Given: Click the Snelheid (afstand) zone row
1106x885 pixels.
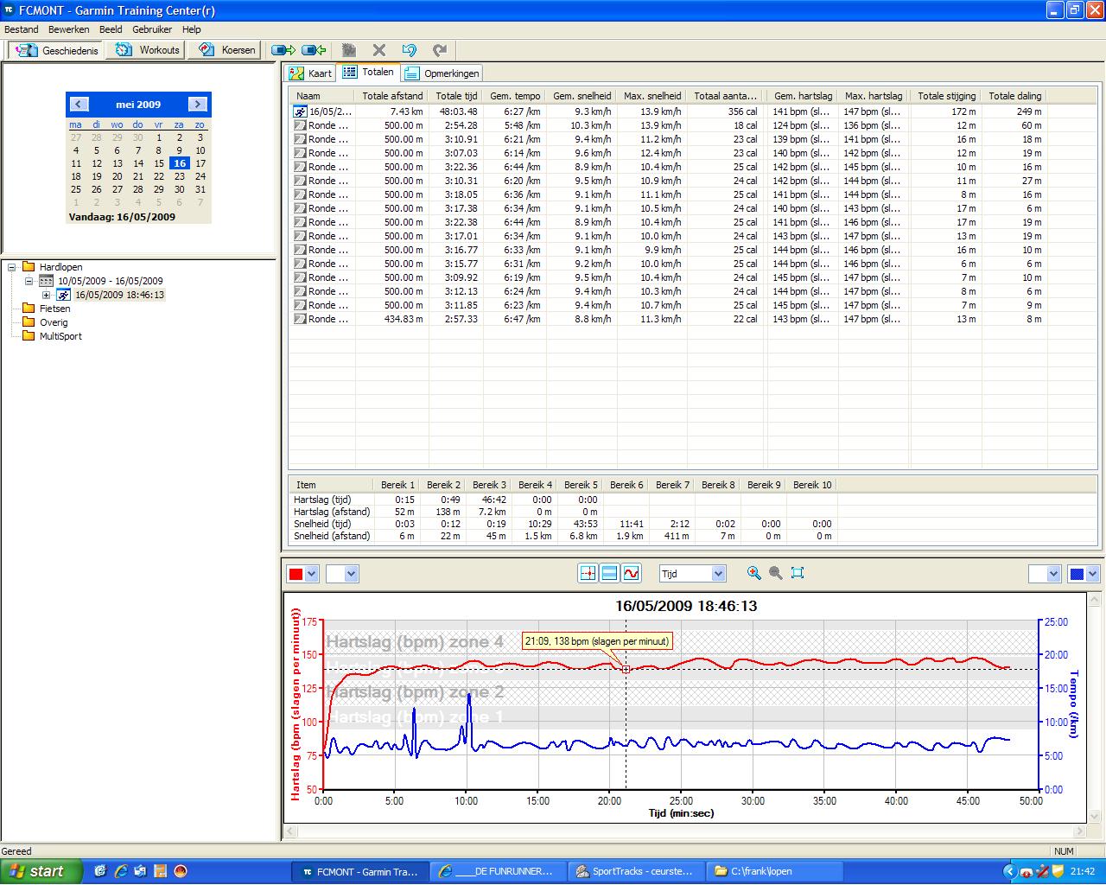Looking at the screenshot, I should (x=563, y=536).
